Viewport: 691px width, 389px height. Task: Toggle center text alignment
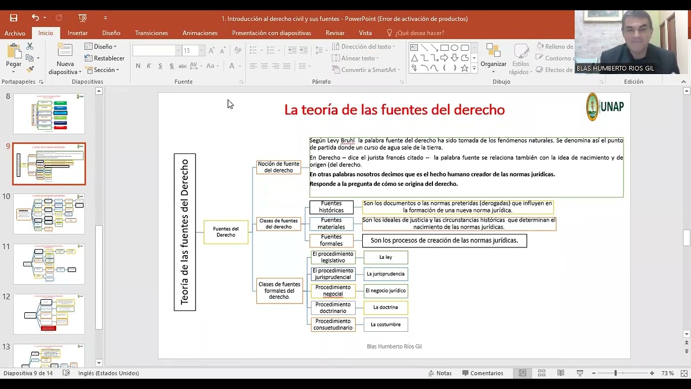click(x=265, y=66)
